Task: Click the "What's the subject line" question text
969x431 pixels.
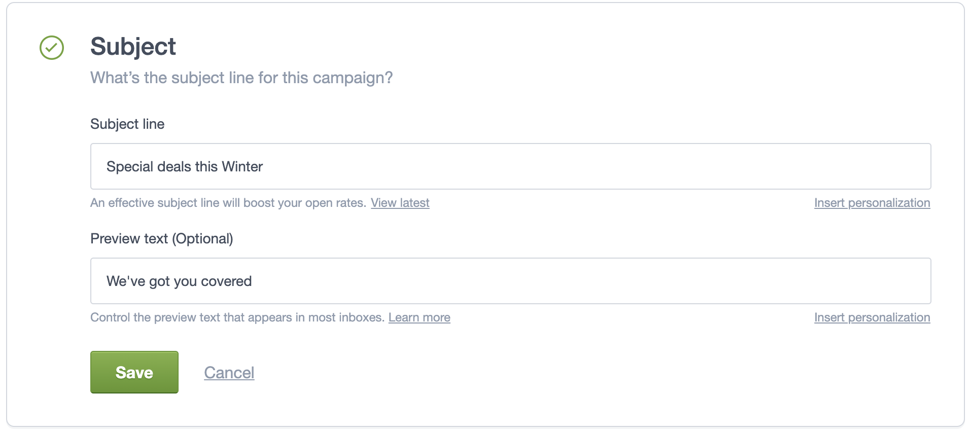Action: point(241,78)
